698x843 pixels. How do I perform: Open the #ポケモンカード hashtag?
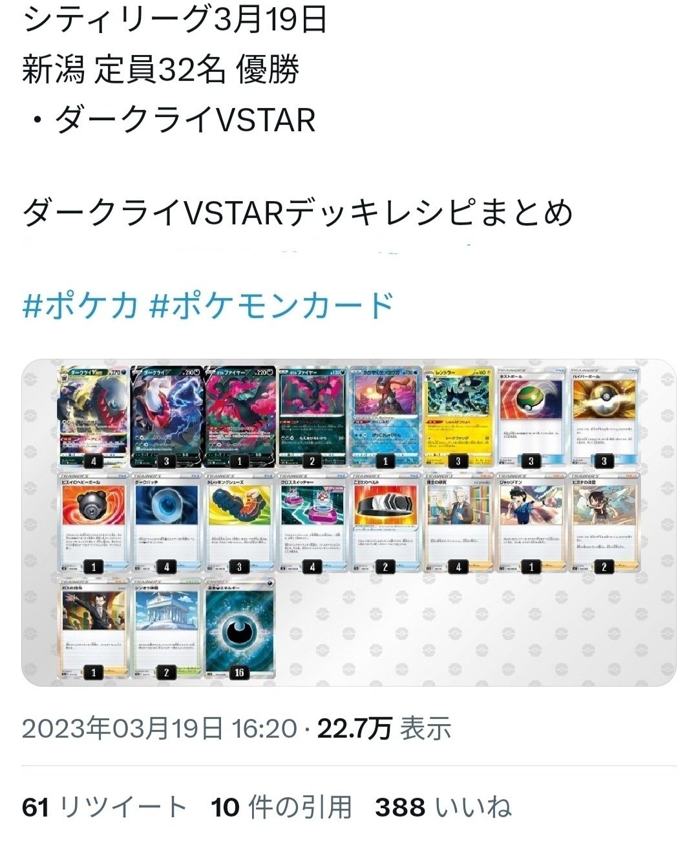coord(271,305)
